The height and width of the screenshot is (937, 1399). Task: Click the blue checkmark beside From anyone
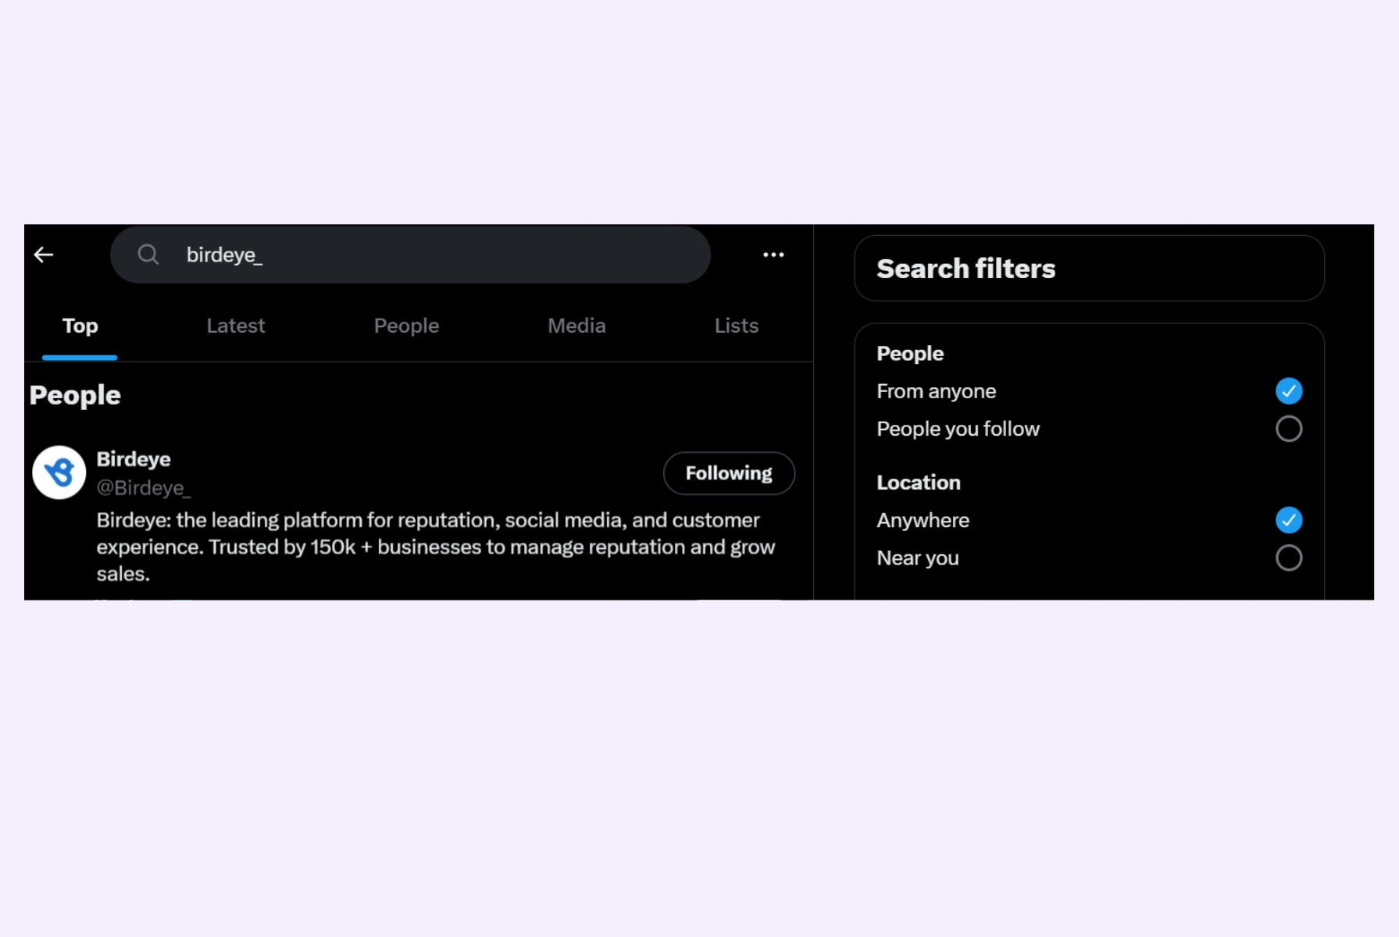(x=1289, y=390)
